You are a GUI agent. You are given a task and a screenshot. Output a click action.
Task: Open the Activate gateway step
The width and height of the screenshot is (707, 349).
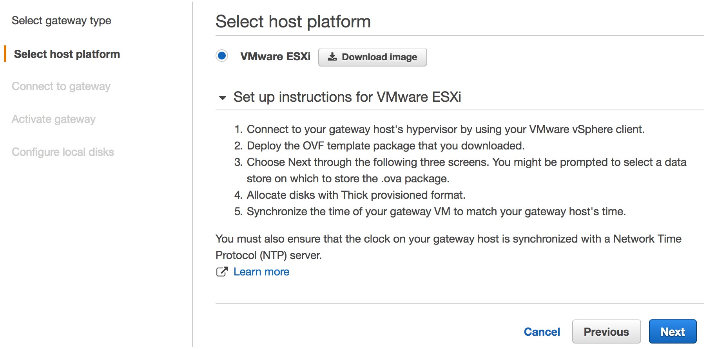pos(54,119)
